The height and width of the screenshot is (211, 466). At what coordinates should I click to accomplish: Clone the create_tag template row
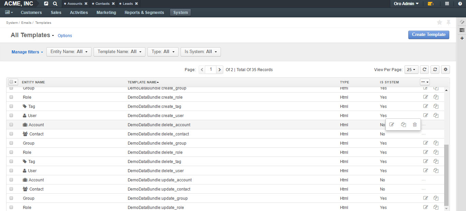(x=436, y=106)
